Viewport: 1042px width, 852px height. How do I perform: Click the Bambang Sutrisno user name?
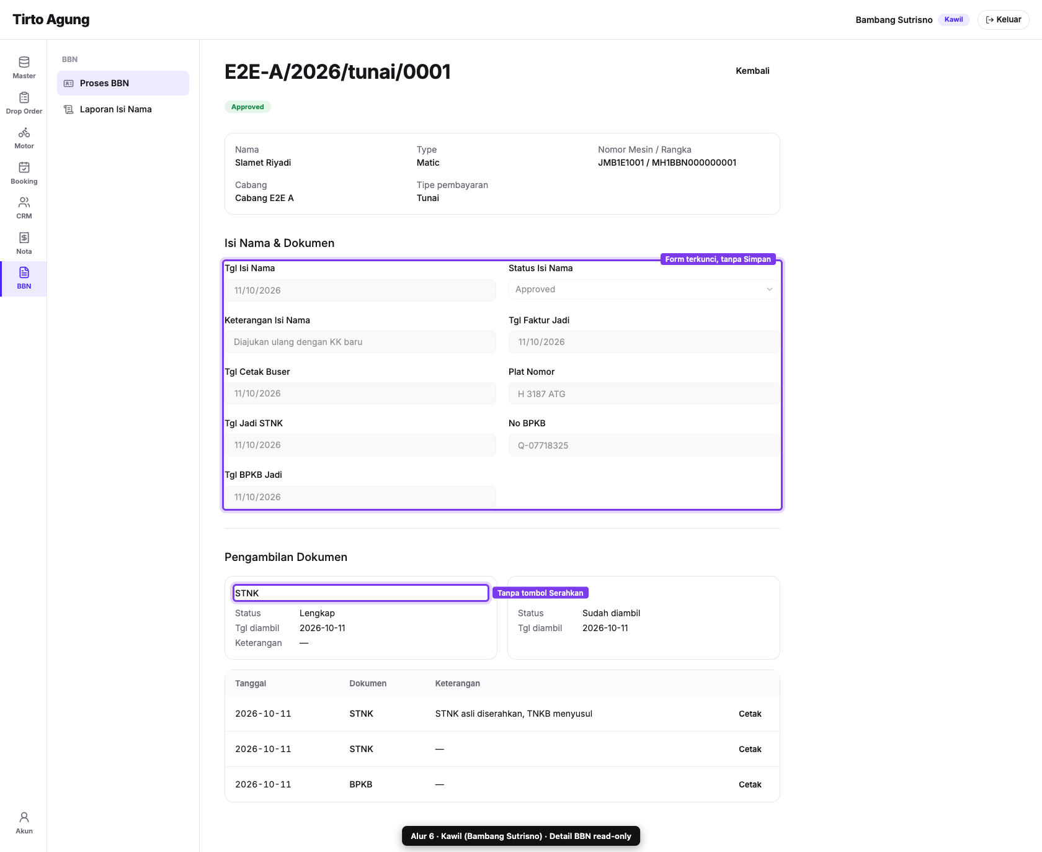click(894, 20)
